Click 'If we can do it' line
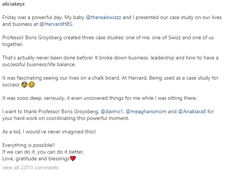 click(x=43, y=152)
